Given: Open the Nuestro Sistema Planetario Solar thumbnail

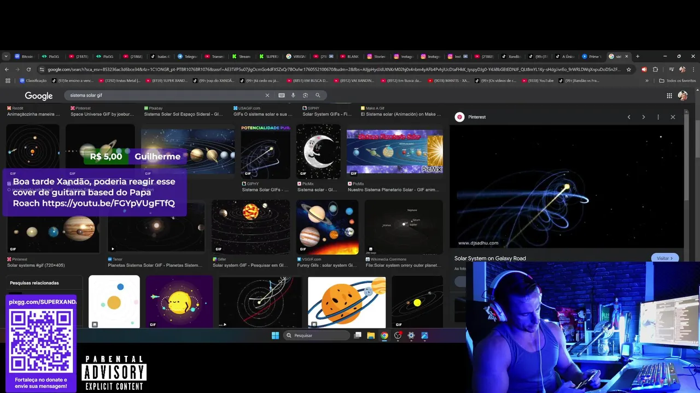Looking at the screenshot, I should point(395,152).
